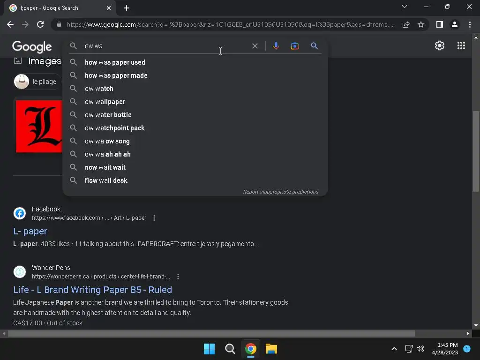Open a new browser tab

127,8
